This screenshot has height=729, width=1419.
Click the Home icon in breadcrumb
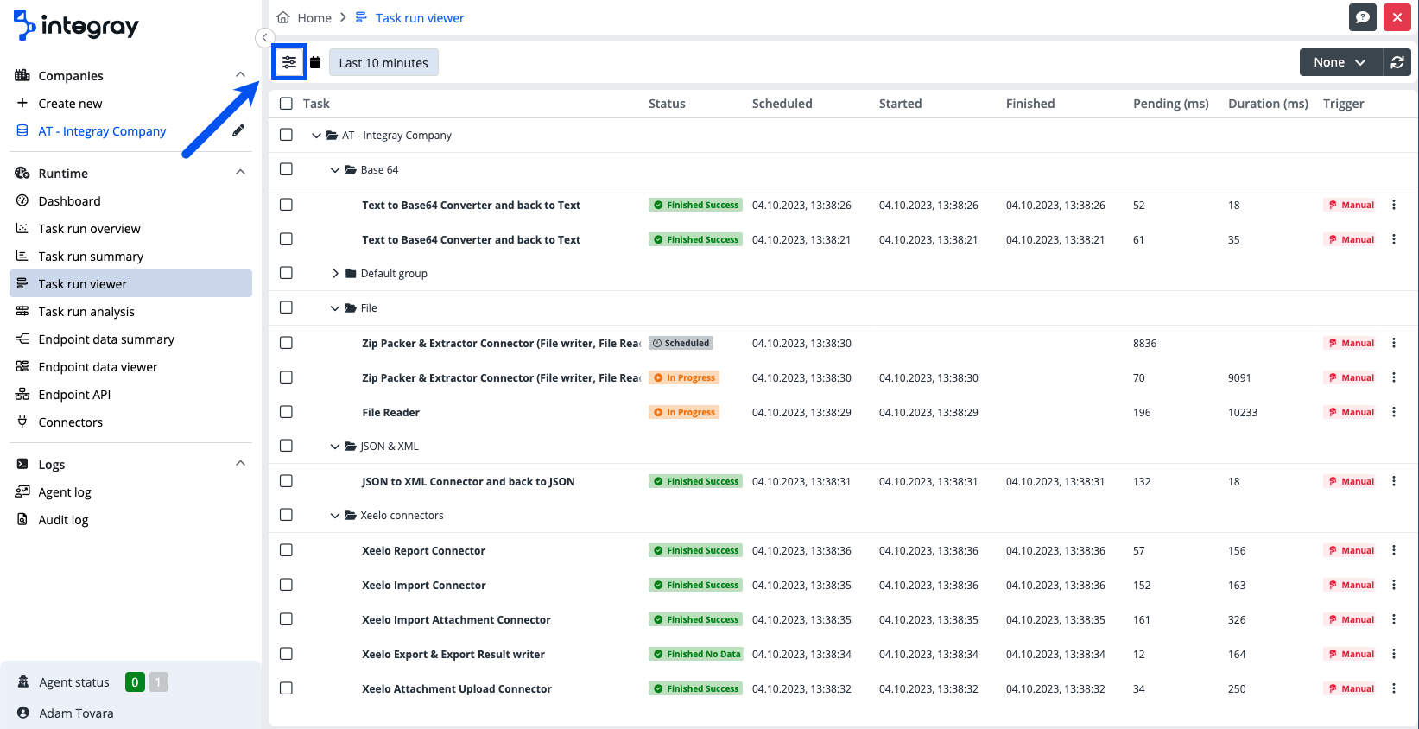pos(283,17)
